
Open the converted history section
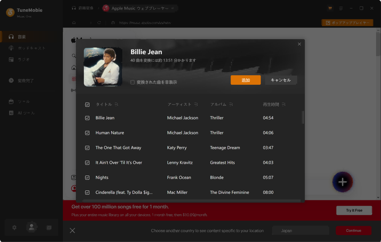pos(32,81)
